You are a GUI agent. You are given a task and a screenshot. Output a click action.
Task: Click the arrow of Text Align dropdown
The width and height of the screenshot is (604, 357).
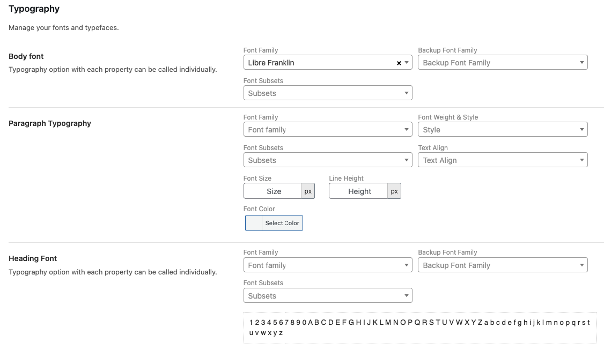pyautogui.click(x=582, y=160)
